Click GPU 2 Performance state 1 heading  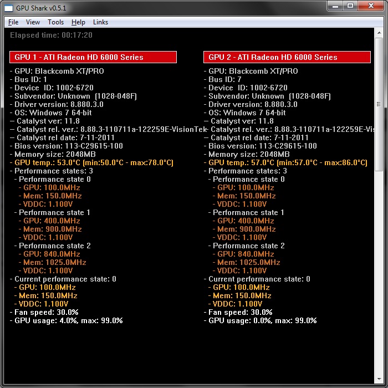point(246,212)
